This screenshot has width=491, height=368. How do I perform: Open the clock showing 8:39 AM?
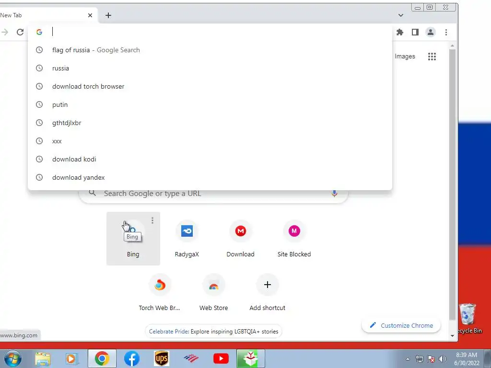pyautogui.click(x=467, y=359)
